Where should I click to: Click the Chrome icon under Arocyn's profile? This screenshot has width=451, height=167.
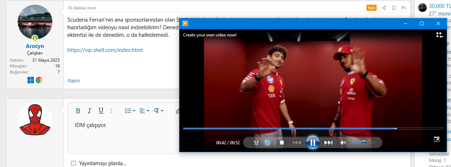coord(39,80)
